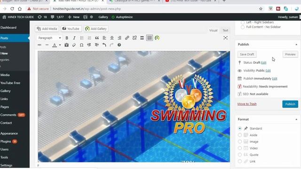The image size is (301, 169).
Task: Select the Image post format
Action: [240, 142]
